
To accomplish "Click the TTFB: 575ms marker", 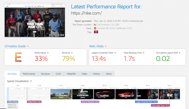I will click(x=13, y=102).
